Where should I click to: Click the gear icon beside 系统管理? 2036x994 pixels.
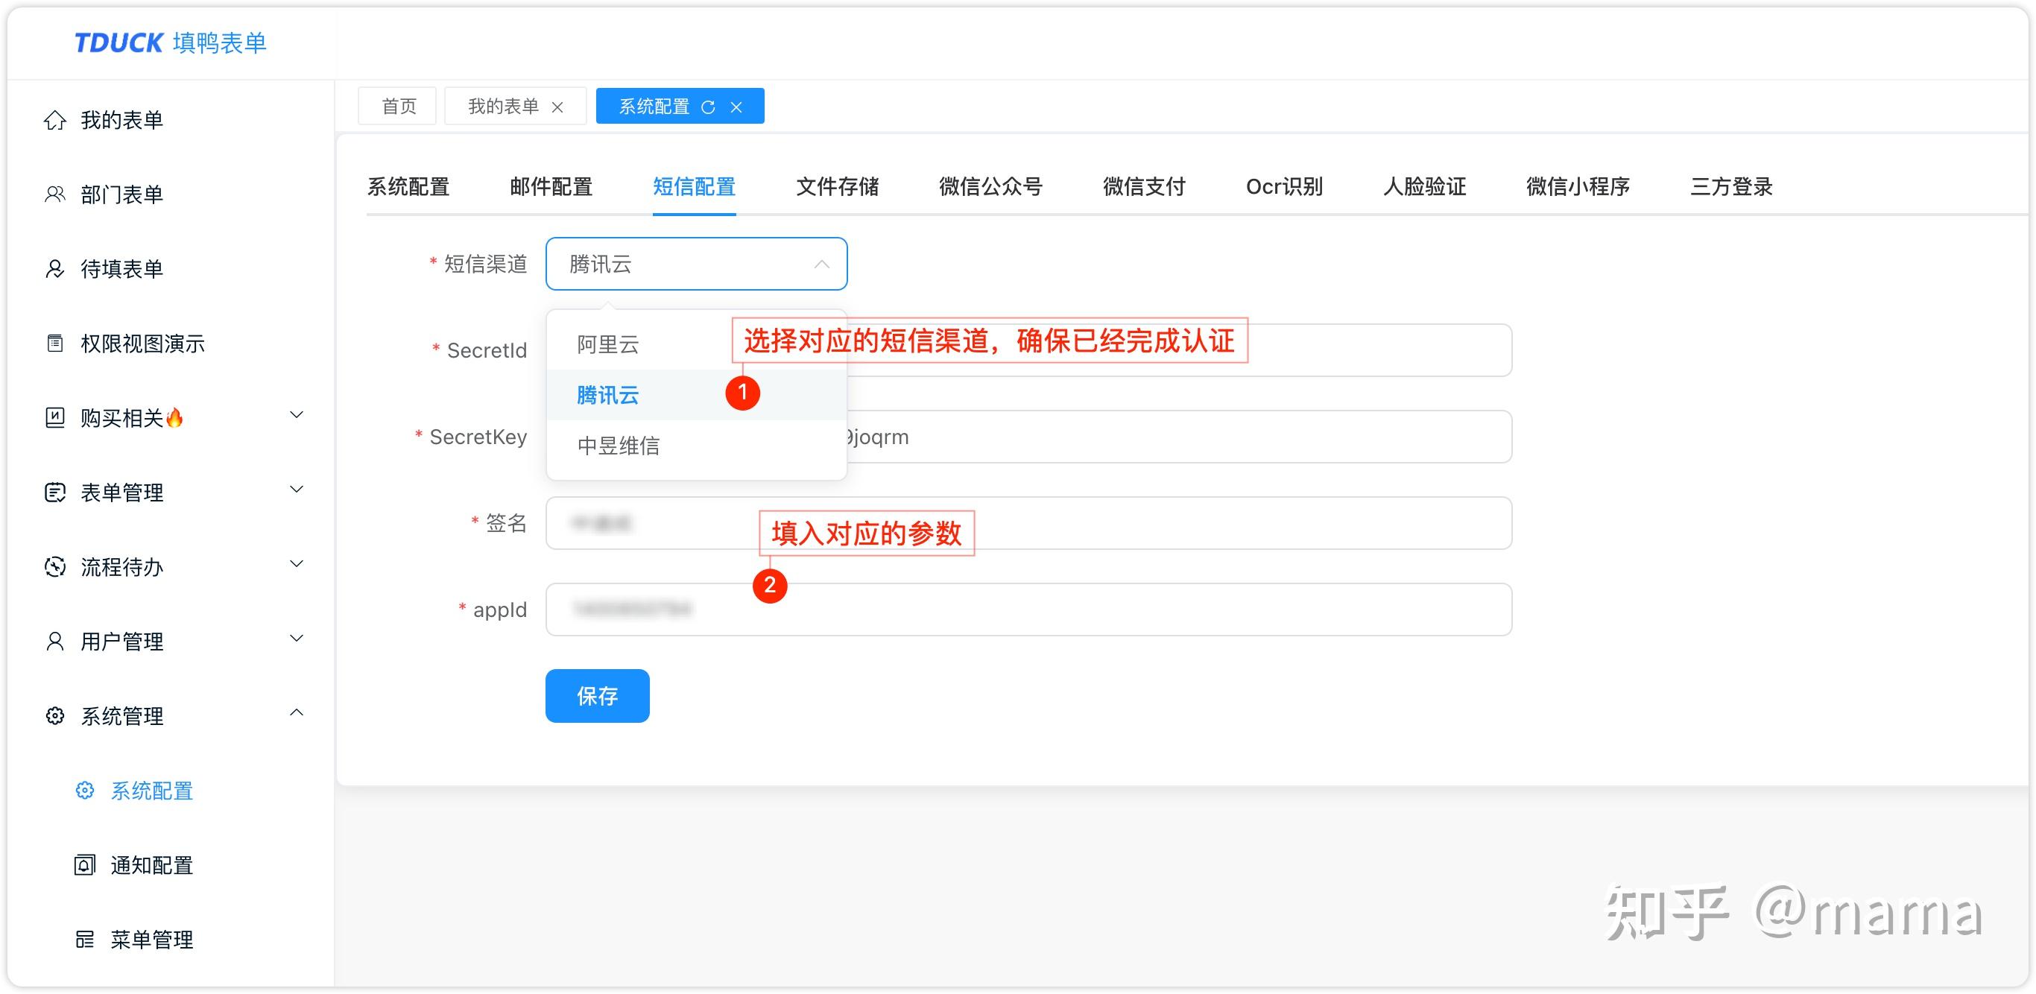point(54,716)
